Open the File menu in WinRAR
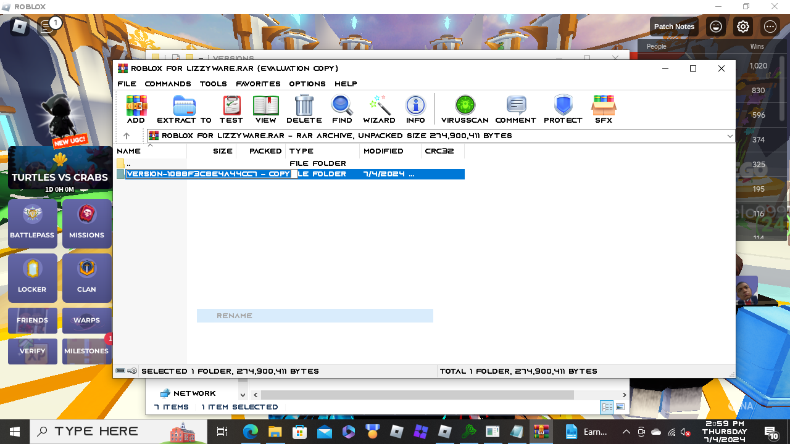Screen dimensions: 790x444 click(127, 84)
